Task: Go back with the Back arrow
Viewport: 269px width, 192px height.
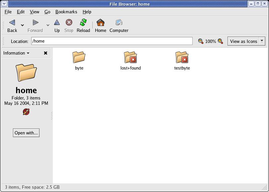Action: (12, 26)
